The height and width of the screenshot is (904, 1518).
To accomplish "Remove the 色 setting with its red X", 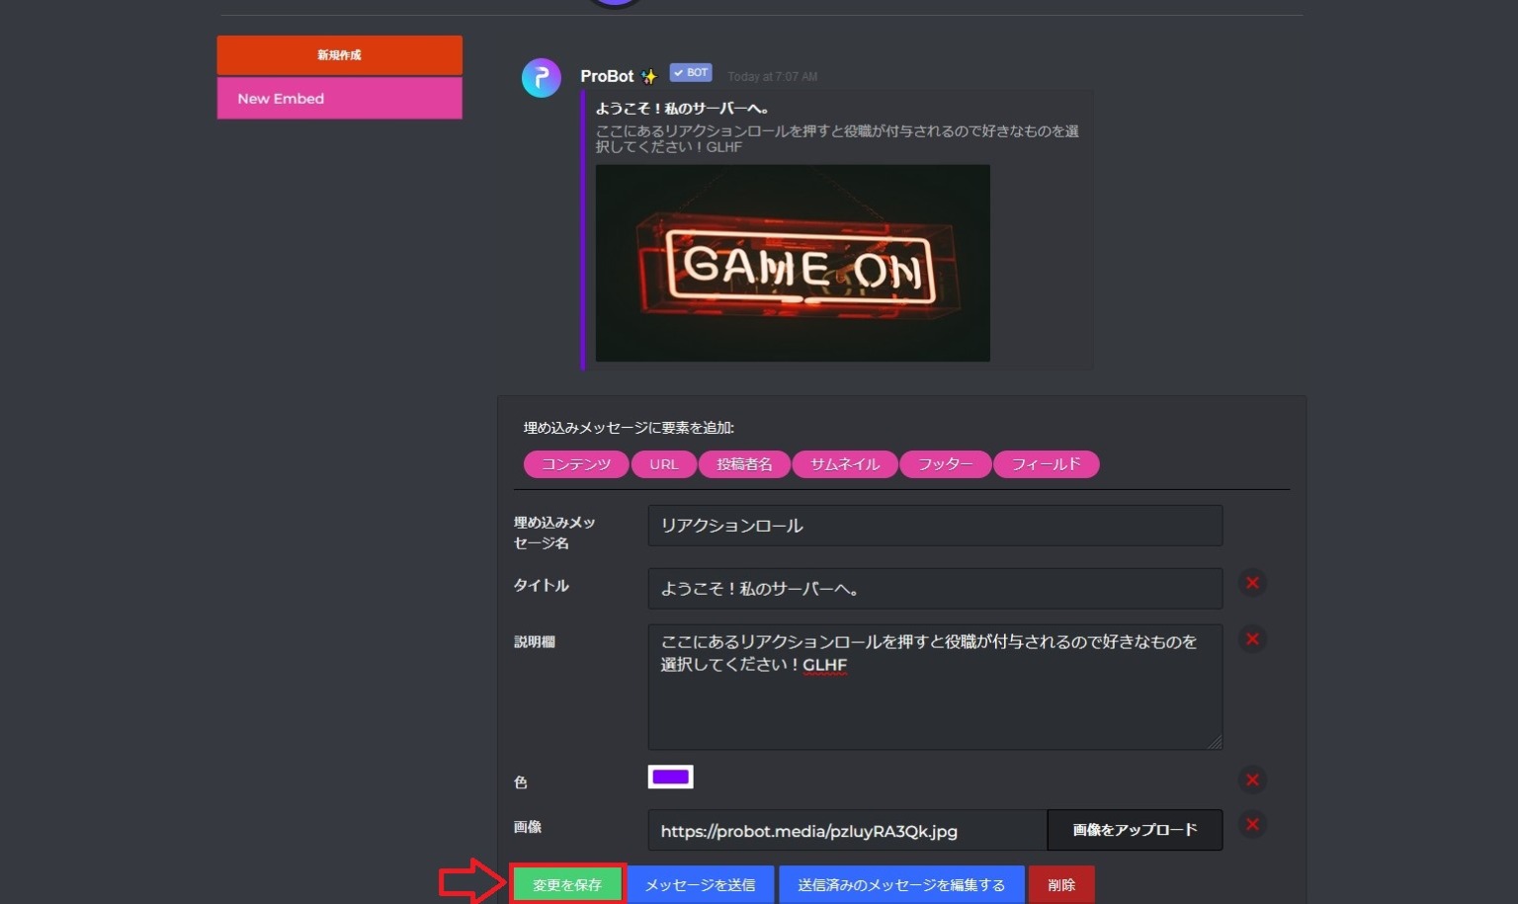I will [1251, 780].
